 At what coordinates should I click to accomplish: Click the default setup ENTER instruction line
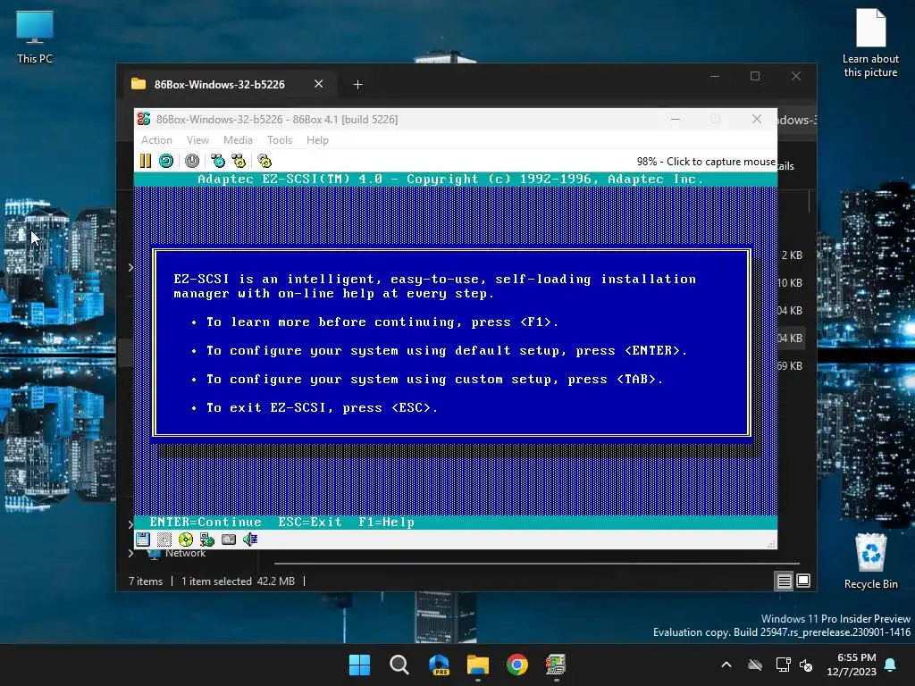[x=447, y=350]
